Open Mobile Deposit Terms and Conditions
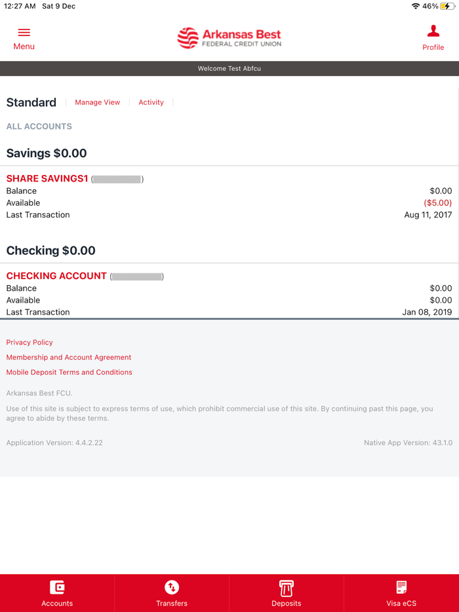 tap(69, 372)
